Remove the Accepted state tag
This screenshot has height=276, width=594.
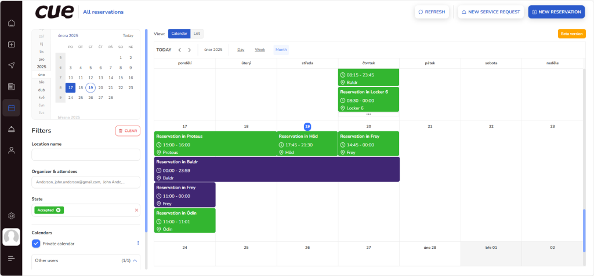pos(59,210)
